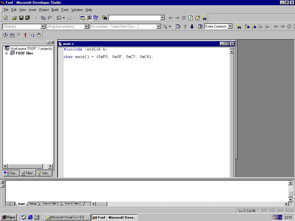Insert a breakpoint with the hand icon
295x221 pixels.
39,35
